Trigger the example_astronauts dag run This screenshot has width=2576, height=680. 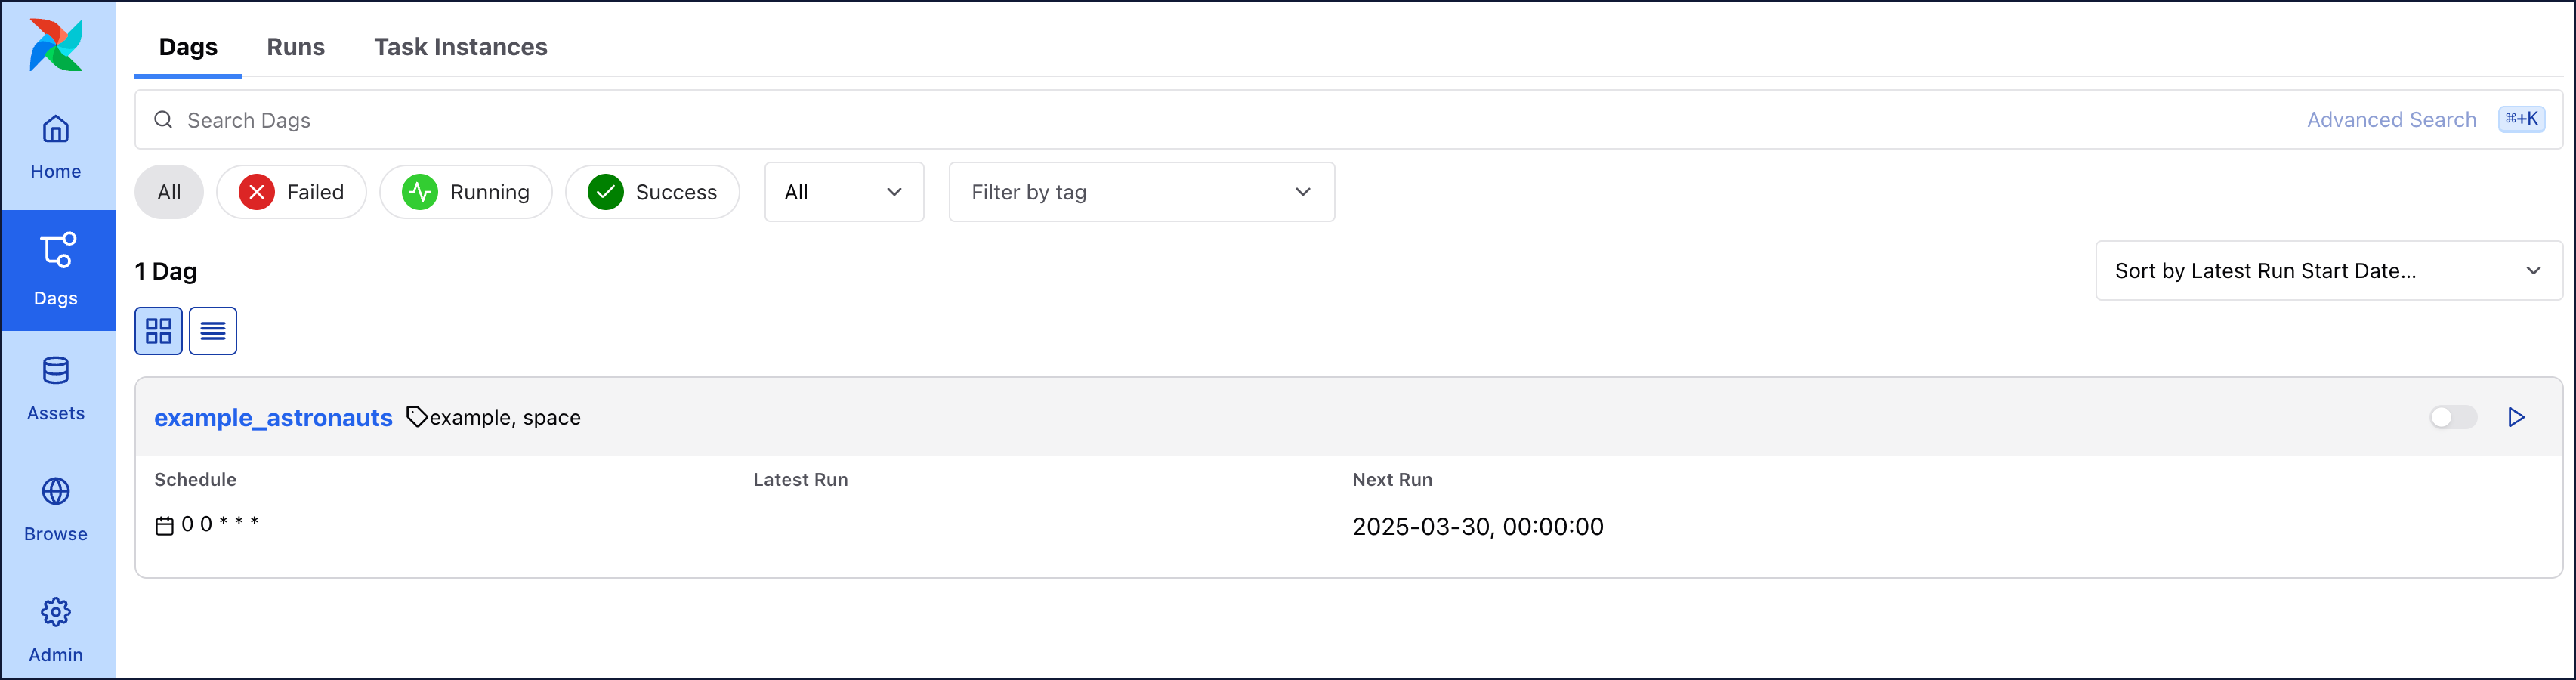[2517, 417]
